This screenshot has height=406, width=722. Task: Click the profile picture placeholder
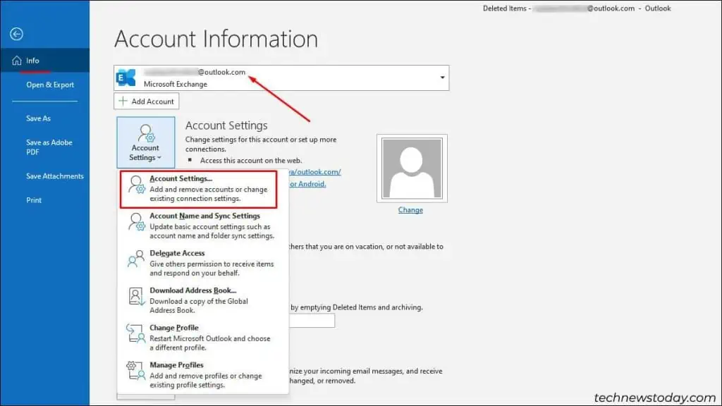411,167
